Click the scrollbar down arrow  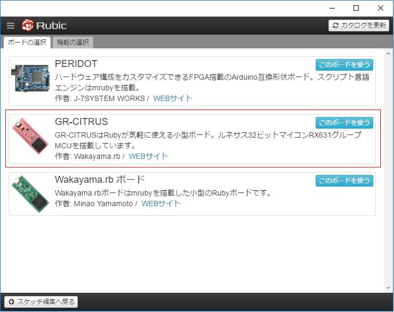(x=389, y=288)
